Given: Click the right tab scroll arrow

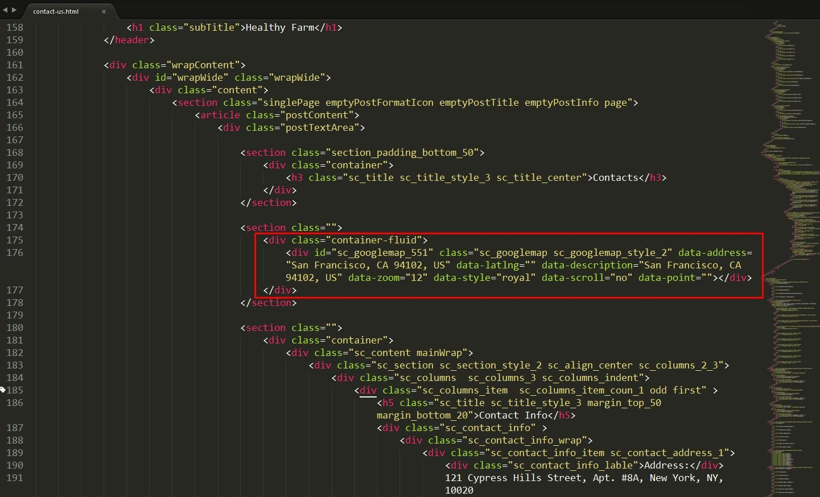Looking at the screenshot, I should (14, 10).
